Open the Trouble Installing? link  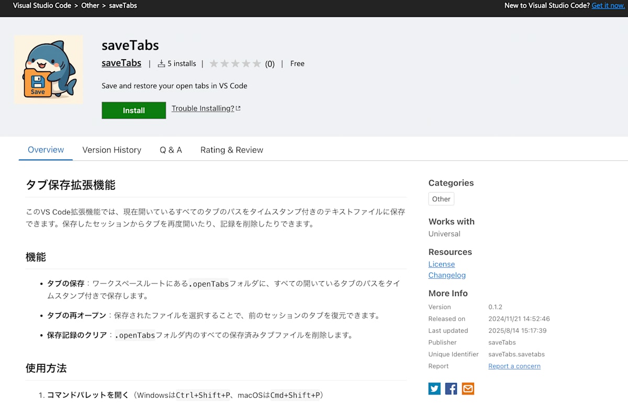coord(206,108)
